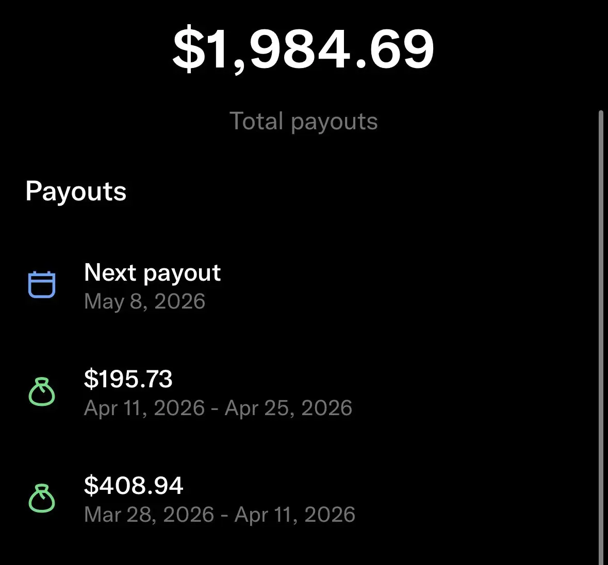Click the money bag icon beside $408.94
Viewport: 608px width, 565px height.
click(x=41, y=499)
